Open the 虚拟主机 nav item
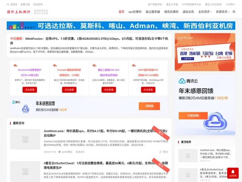 (188, 12)
